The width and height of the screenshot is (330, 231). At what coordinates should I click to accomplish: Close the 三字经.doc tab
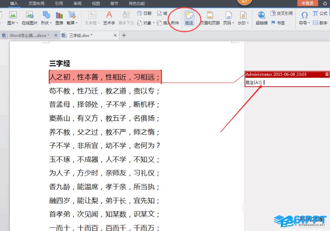tap(115, 35)
